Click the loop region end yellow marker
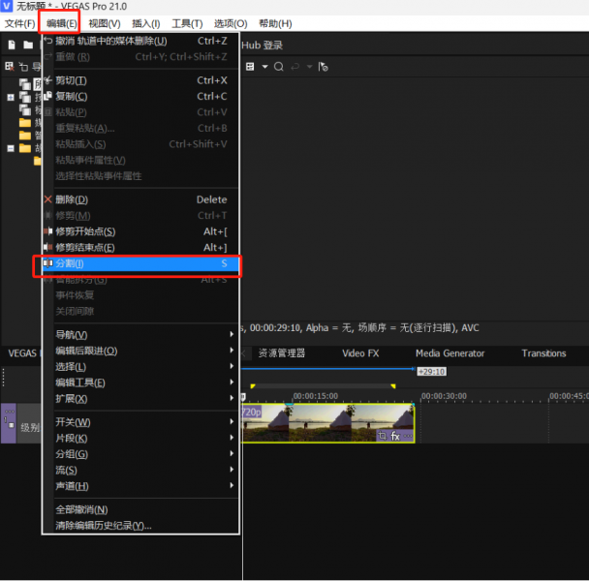This screenshot has width=589, height=581. pyautogui.click(x=393, y=386)
